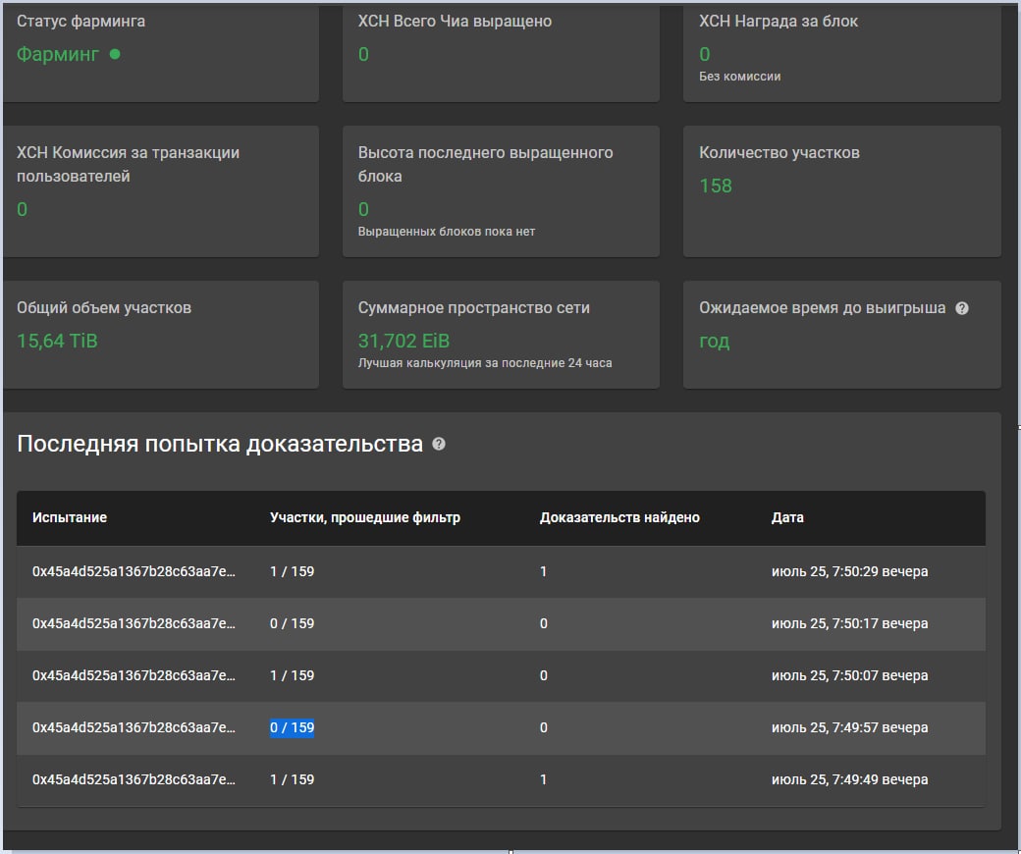This screenshot has width=1021, height=854.
Task: Click network space value '31,702 EiB'
Action: tap(403, 341)
